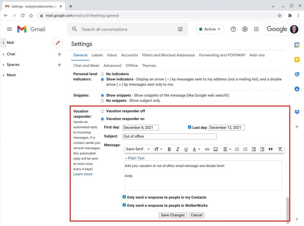Open Google Keep in the side panel
The height and width of the screenshot is (226, 304).
(297, 59)
